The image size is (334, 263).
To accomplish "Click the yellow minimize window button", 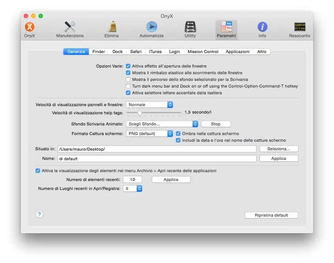I will tap(33, 16).
